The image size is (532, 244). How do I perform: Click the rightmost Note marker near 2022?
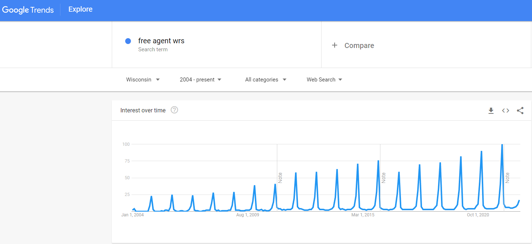[x=507, y=177]
